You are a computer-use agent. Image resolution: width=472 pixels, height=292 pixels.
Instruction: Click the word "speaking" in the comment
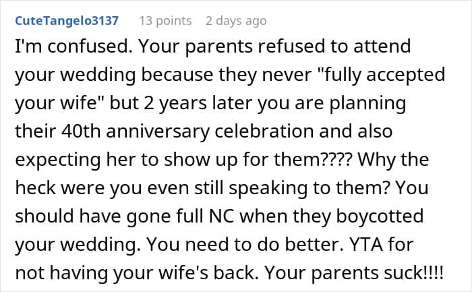tap(268, 188)
